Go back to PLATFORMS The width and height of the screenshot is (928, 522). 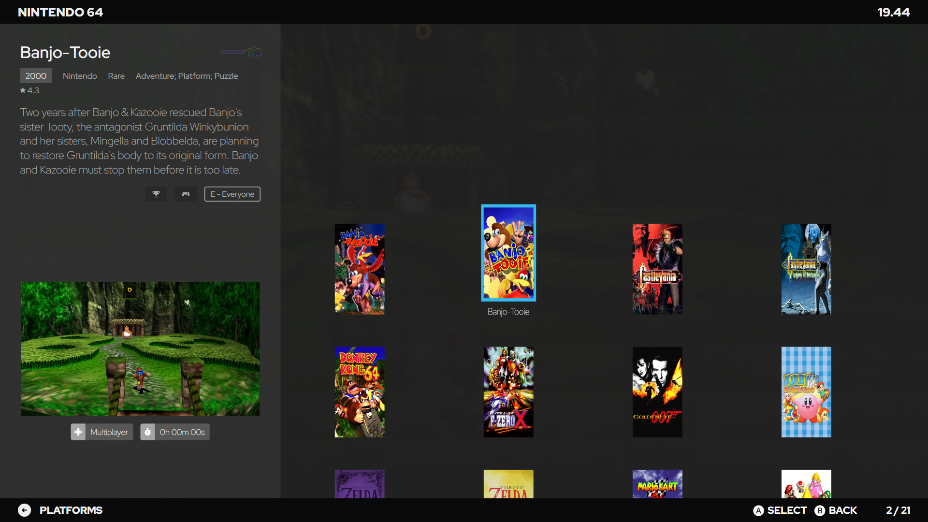tap(71, 510)
